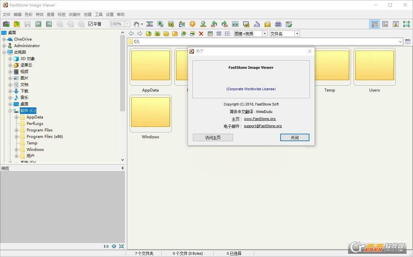The image size is (413, 257).
Task: Click the 访问主页 button
Action: [x=213, y=138]
